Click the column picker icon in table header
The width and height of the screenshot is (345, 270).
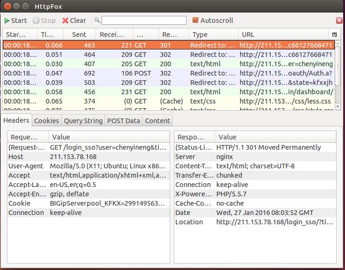(334, 35)
